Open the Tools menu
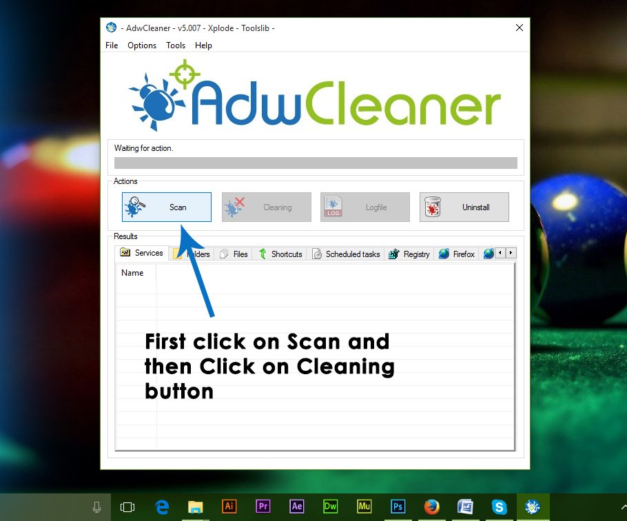This screenshot has height=521, width=627. tap(176, 45)
